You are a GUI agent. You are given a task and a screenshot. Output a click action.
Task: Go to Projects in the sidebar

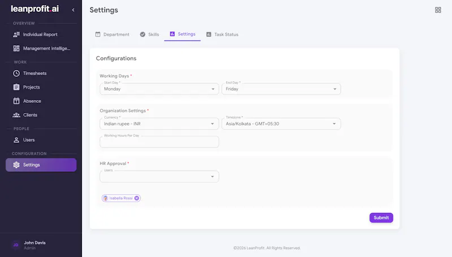click(x=41, y=87)
